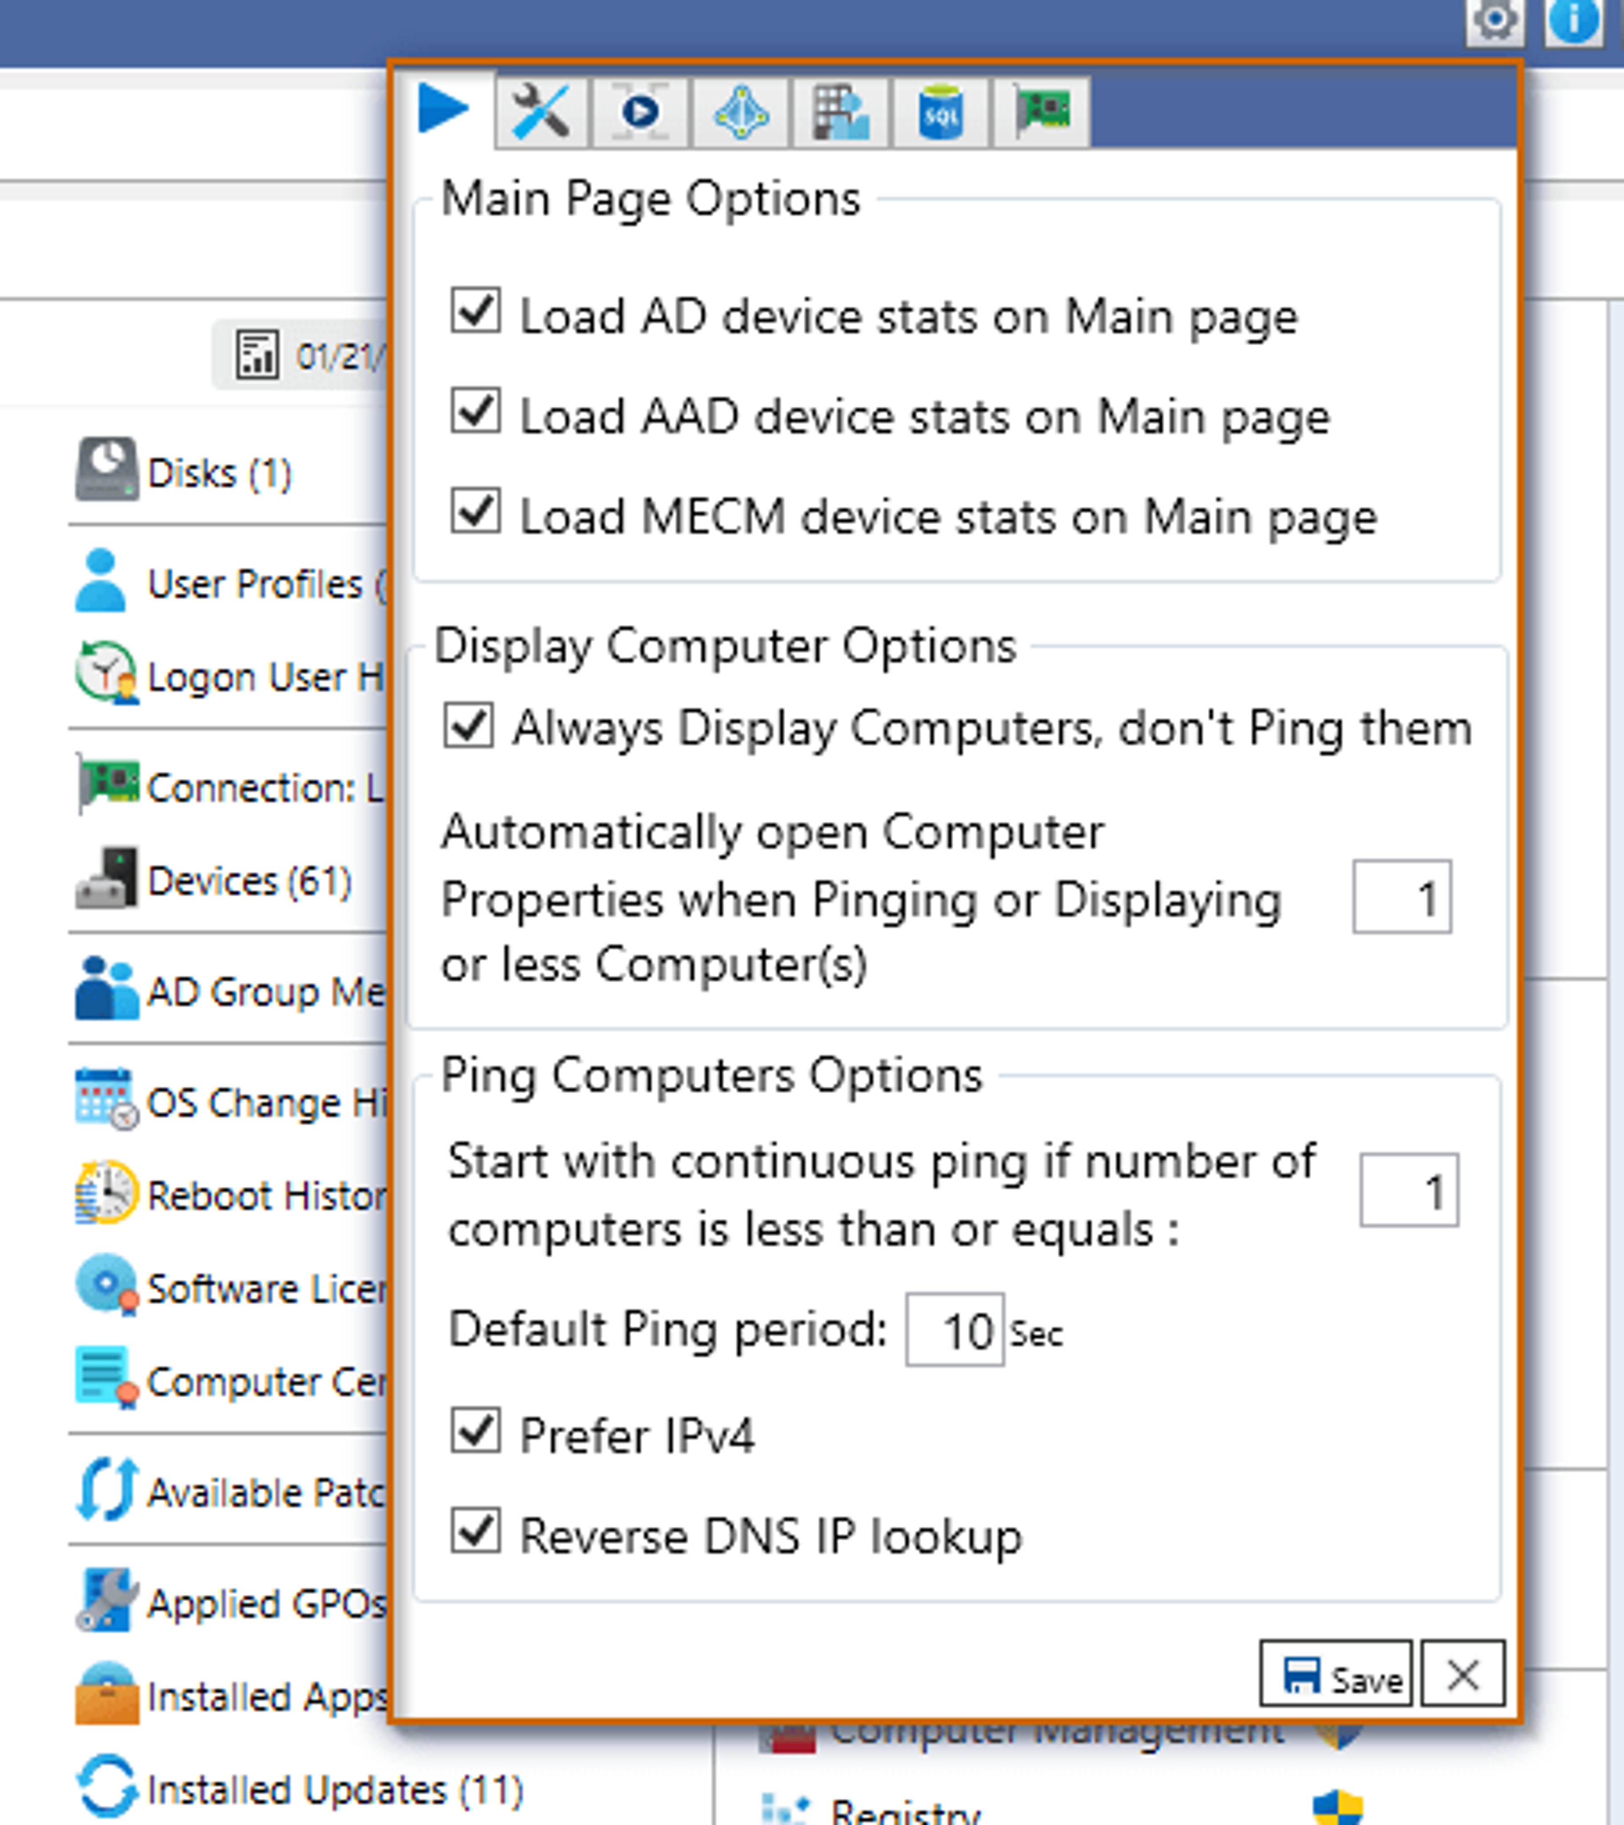Open the tools wrench and screwdriver tab
Image resolution: width=1624 pixels, height=1825 pixels.
[542, 112]
